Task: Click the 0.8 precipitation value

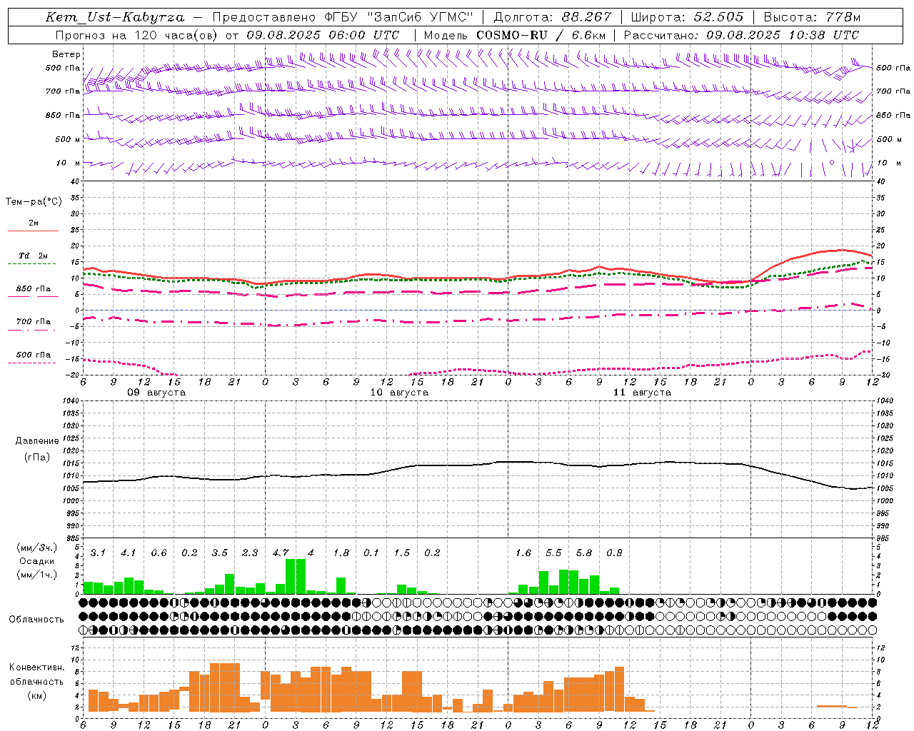Action: coord(614,553)
